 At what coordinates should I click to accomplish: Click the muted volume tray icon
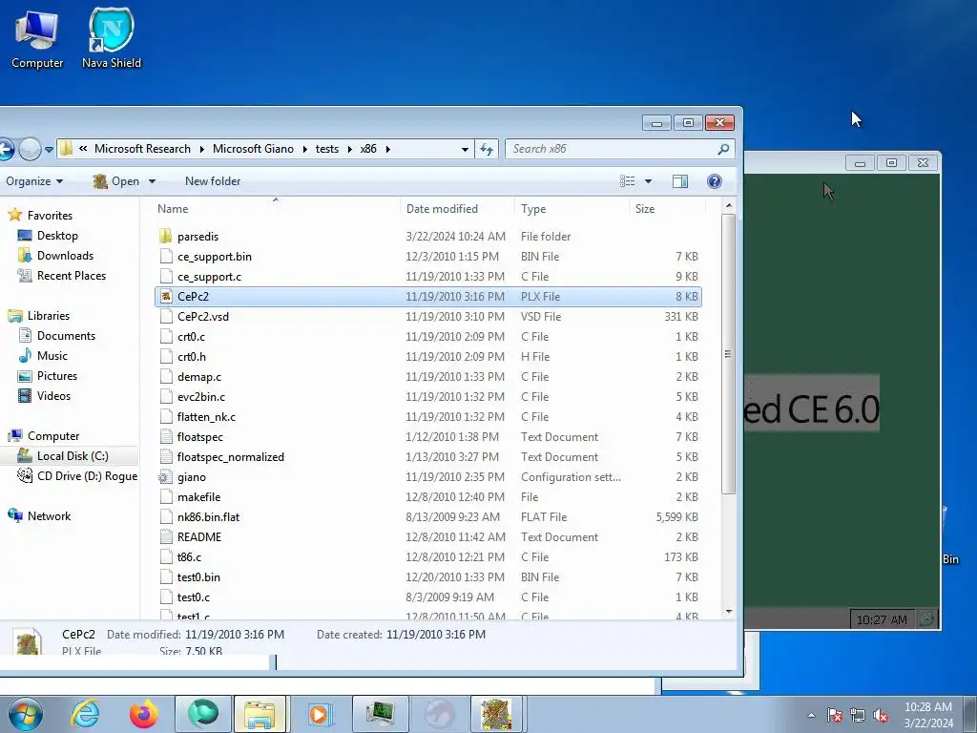881,715
